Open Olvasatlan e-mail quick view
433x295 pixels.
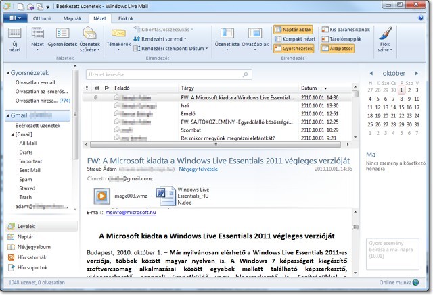point(35,82)
